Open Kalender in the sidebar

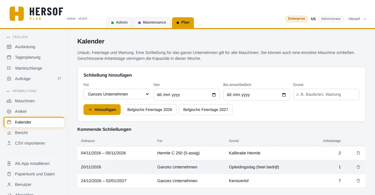click(34, 122)
